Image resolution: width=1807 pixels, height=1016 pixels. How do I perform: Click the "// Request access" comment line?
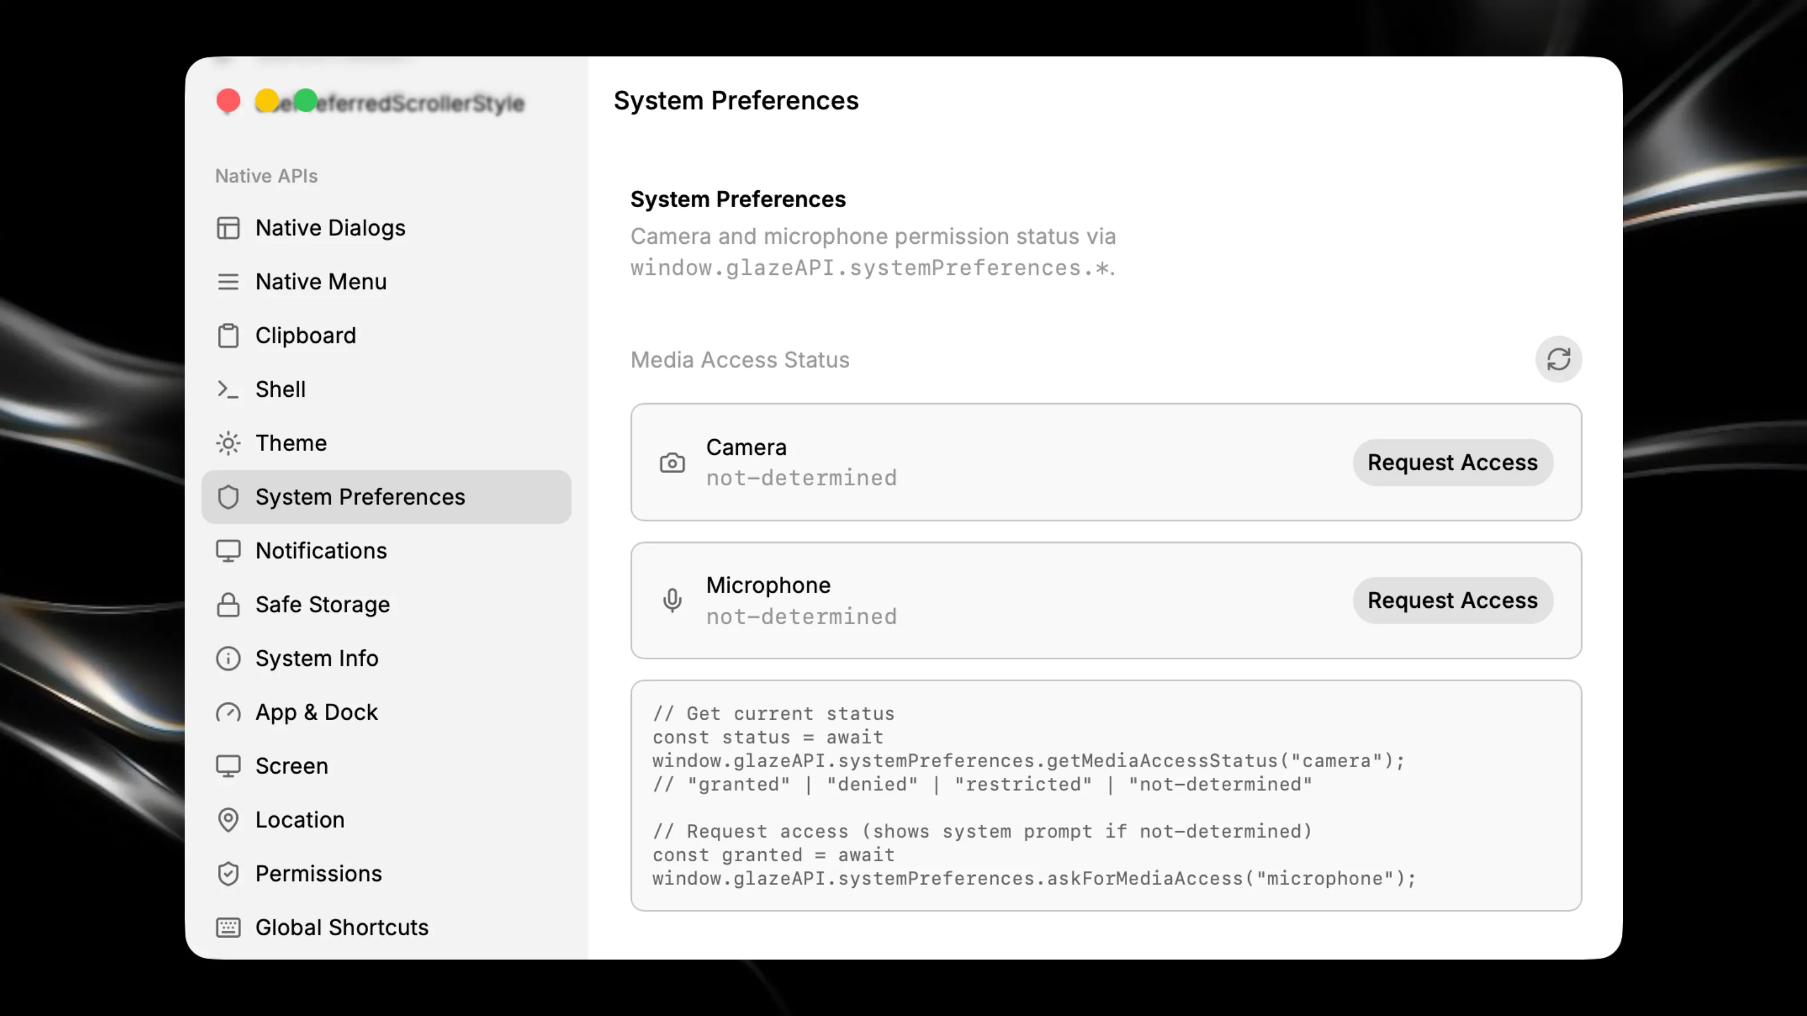pos(981,831)
